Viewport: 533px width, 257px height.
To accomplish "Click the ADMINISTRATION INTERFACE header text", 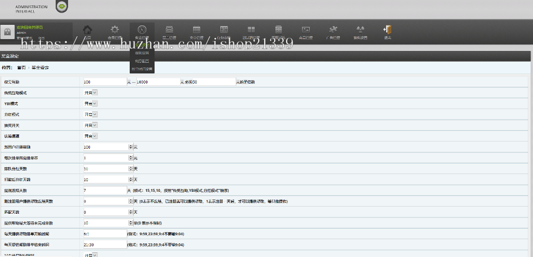I will click(31, 9).
